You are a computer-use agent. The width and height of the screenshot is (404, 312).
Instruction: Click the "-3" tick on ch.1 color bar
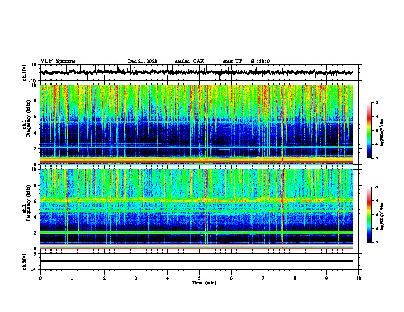pos(376,102)
